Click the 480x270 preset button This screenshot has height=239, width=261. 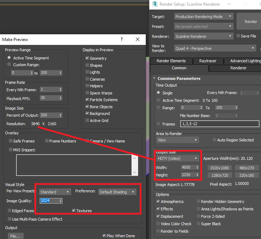247,168
